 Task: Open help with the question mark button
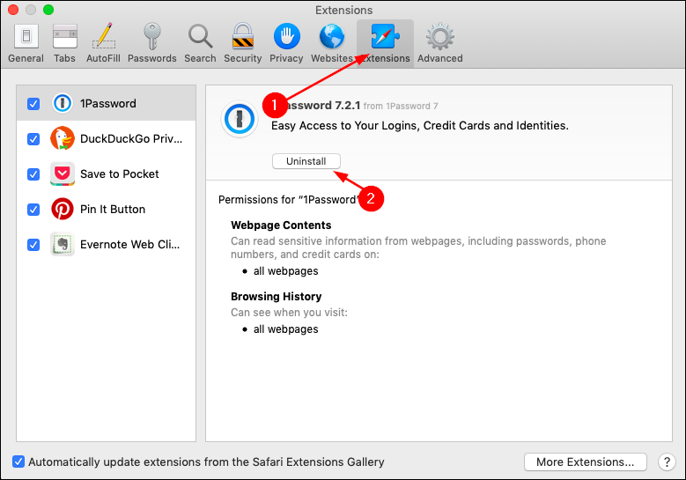(667, 462)
